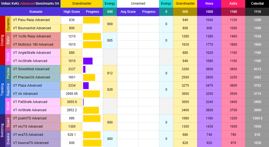The height and width of the screenshot is (147, 269).
Task: Click the Celestial rank header
Action: tap(257, 4)
